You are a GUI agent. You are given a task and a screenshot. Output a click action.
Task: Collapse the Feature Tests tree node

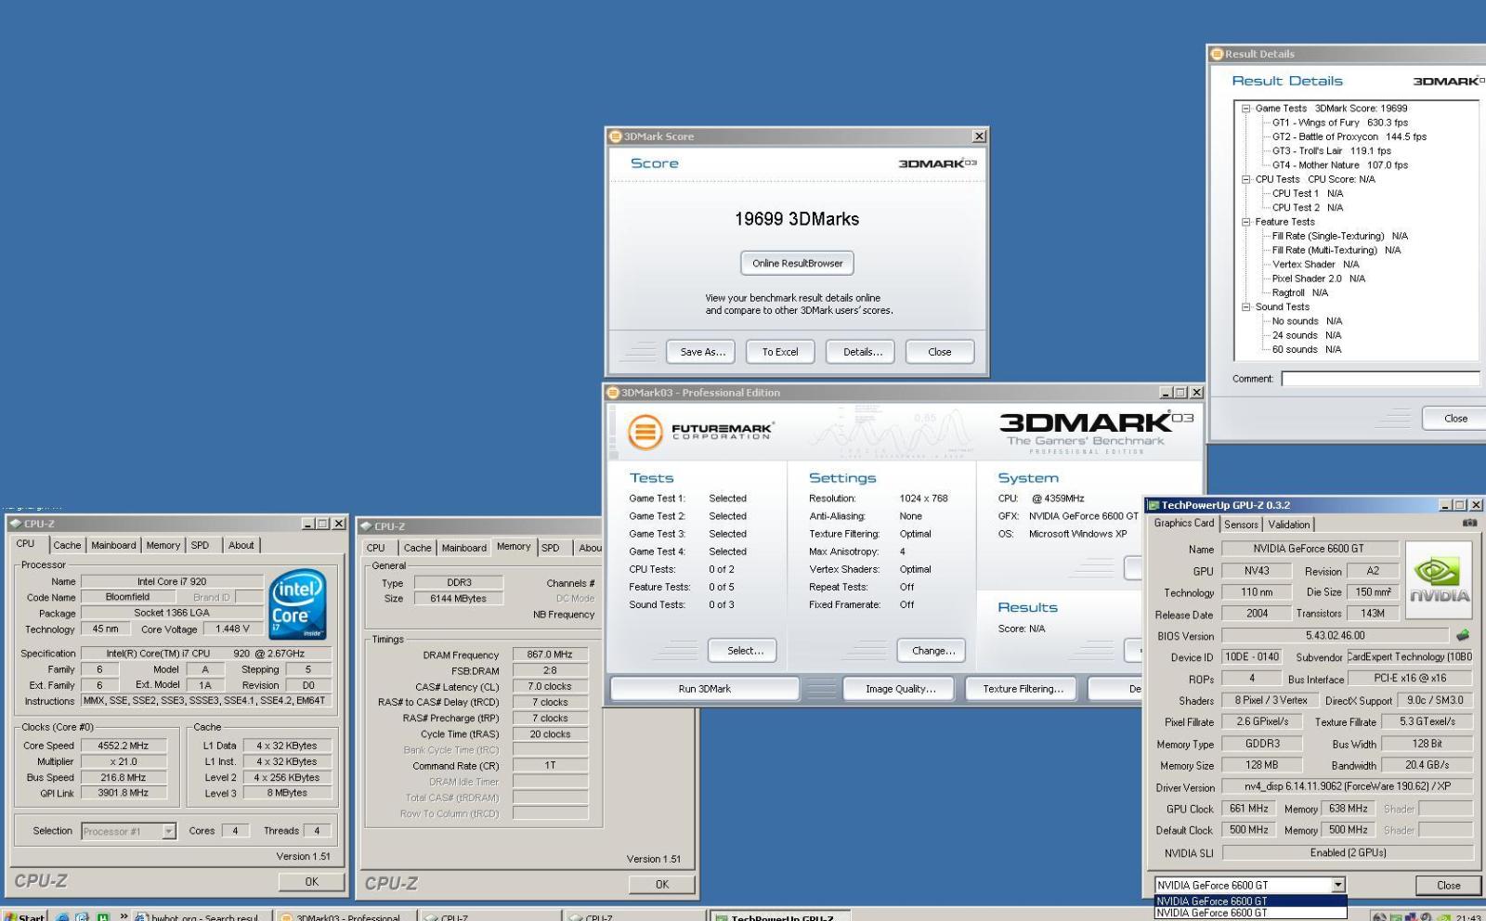point(1246,222)
